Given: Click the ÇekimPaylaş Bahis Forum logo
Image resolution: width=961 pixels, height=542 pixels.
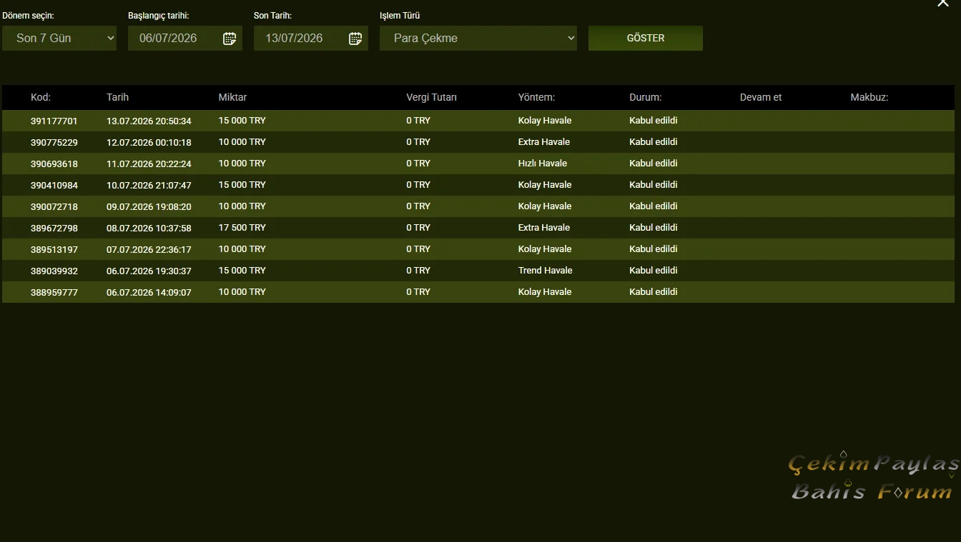Looking at the screenshot, I should (873, 476).
